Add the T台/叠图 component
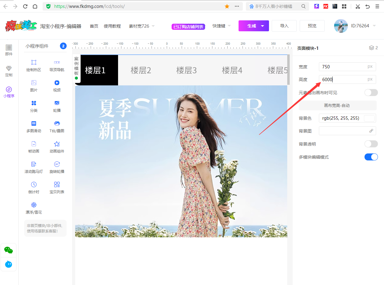The width and height of the screenshot is (384, 285). click(57, 127)
